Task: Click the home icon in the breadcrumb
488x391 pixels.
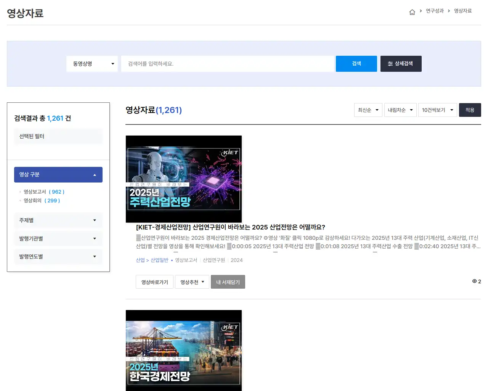Action: [412, 11]
